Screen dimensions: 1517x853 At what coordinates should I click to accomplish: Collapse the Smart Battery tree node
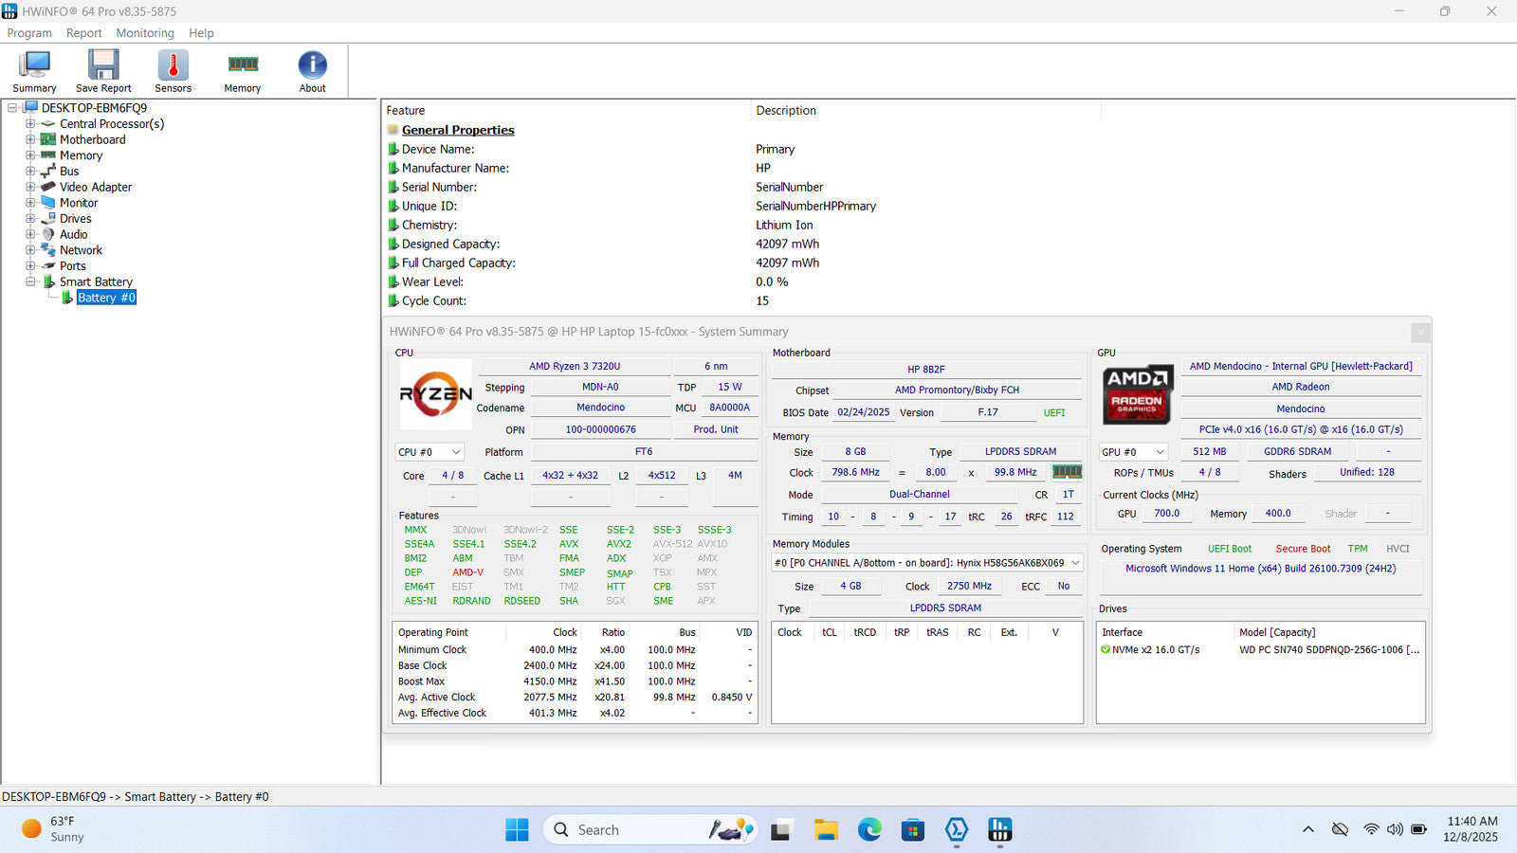click(30, 282)
